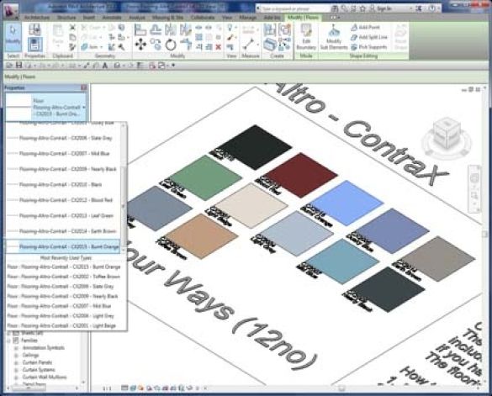This screenshot has height=396, width=492.
Task: Expand the Curtain Panels node
Action: (16, 362)
